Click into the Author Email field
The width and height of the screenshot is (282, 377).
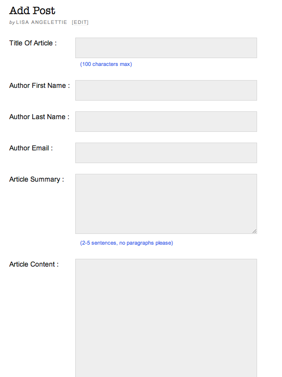click(166, 153)
